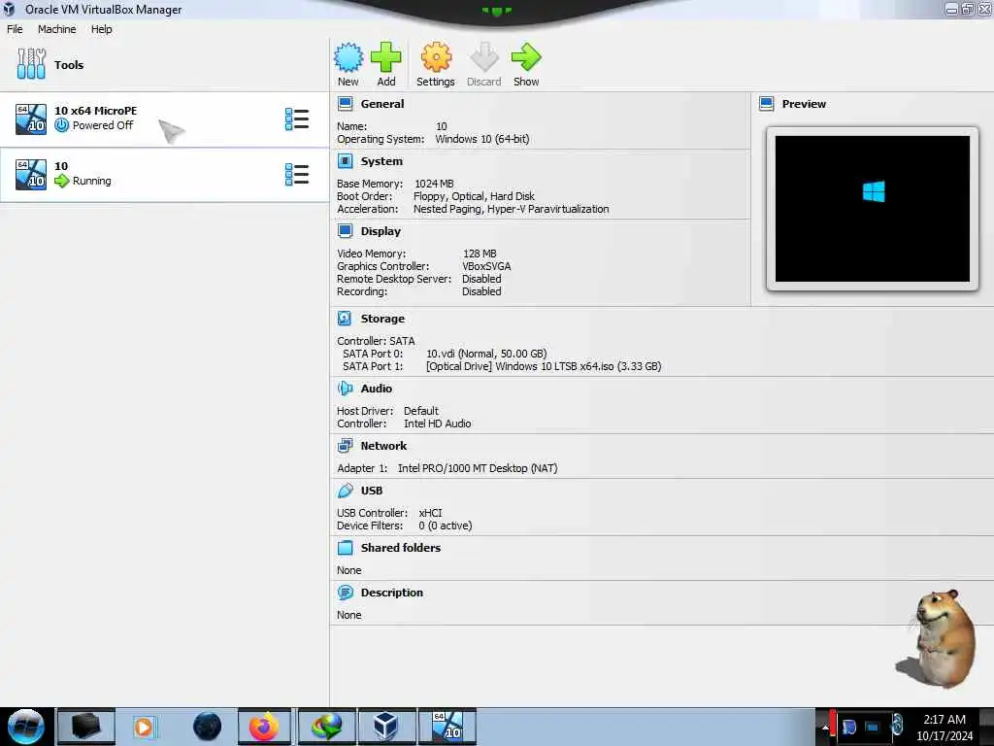Click the download manager globe taskbar icon
Viewport: 994px width, 746px height.
[325, 727]
